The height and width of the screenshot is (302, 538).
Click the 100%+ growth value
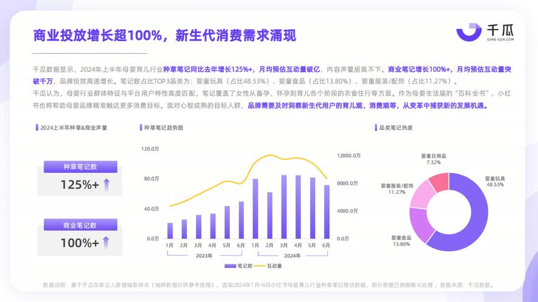pos(80,243)
